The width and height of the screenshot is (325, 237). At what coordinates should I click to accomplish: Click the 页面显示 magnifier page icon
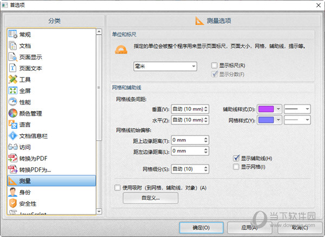click(13, 57)
